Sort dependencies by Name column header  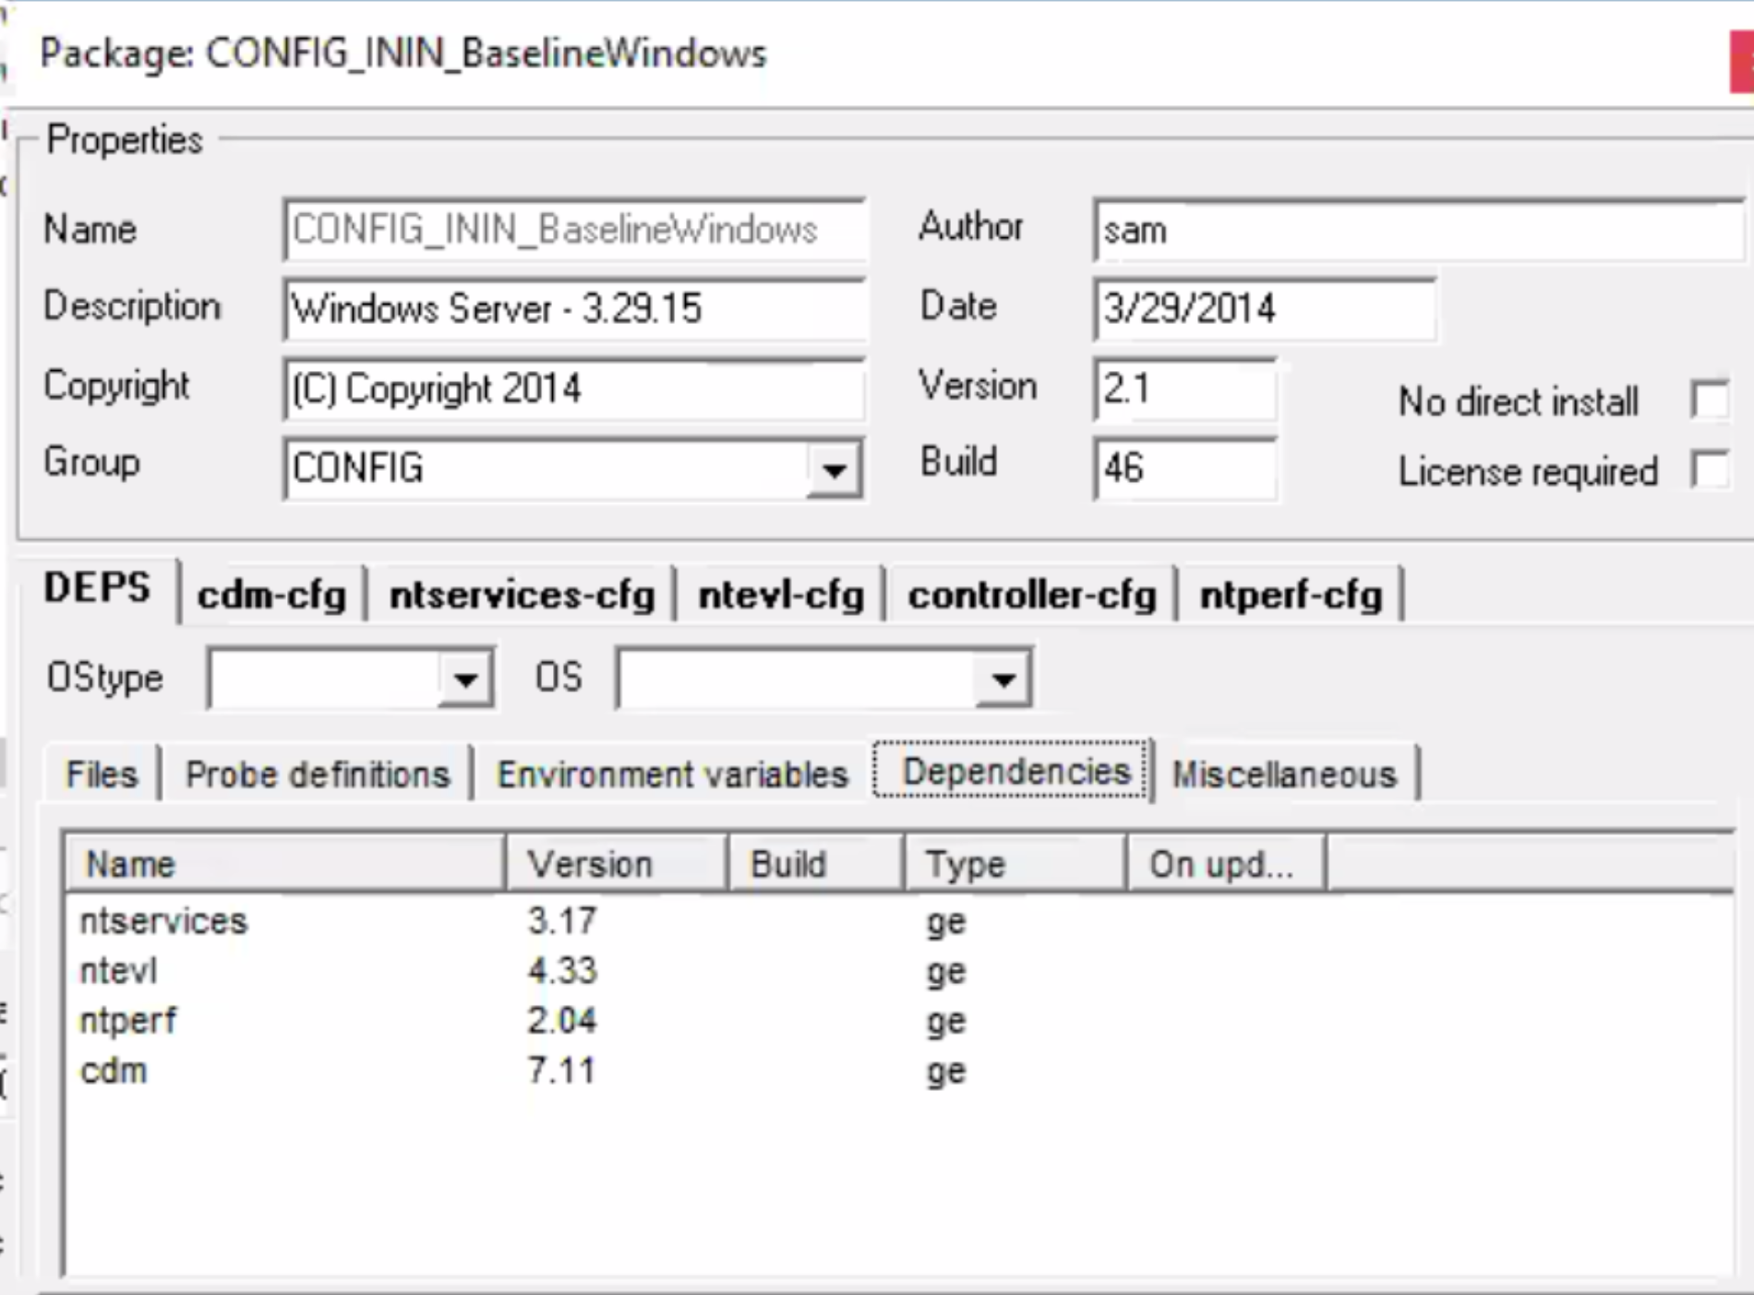(284, 865)
